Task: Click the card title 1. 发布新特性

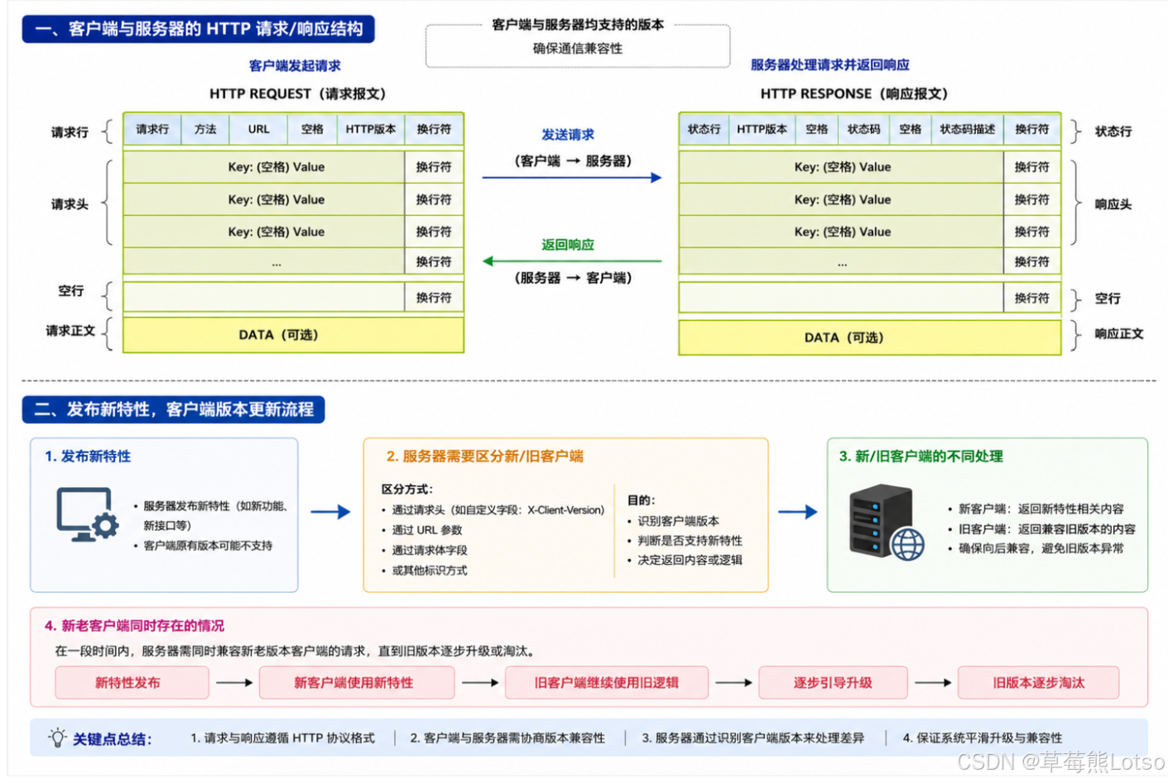Action: click(88, 456)
